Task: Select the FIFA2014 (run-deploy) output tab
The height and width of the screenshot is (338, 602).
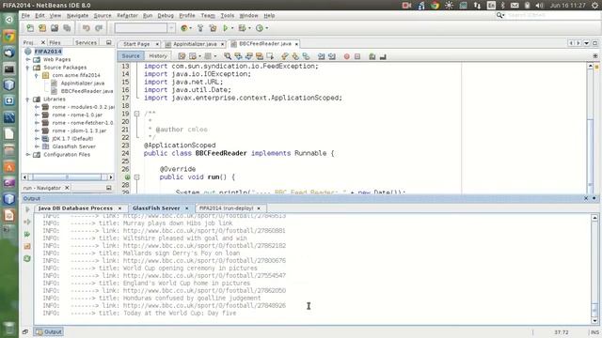Action: pyautogui.click(x=226, y=208)
